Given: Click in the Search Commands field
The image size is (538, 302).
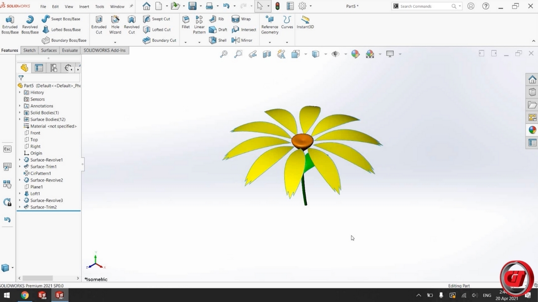Looking at the screenshot, I should pos(425,6).
